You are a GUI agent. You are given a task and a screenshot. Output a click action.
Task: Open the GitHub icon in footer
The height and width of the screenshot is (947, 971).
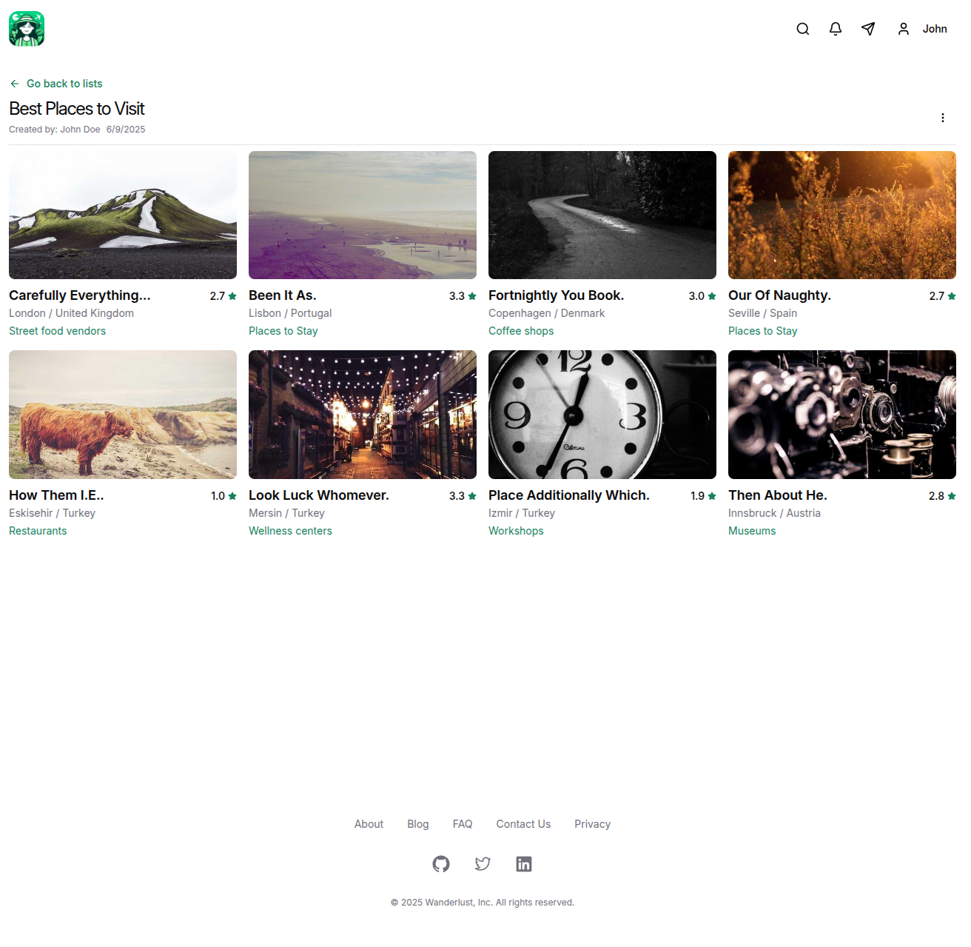click(441, 864)
